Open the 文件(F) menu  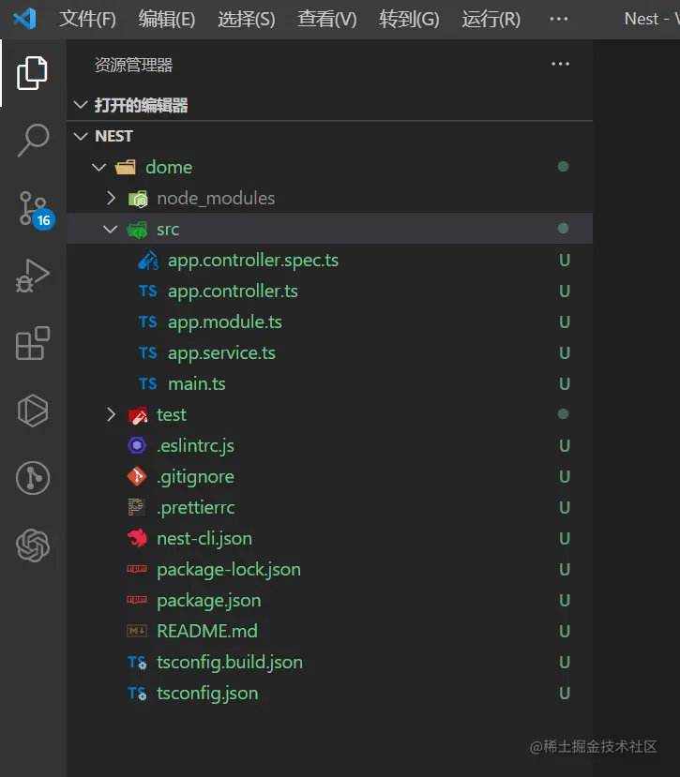click(x=88, y=20)
